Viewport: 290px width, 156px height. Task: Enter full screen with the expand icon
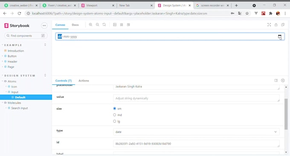coord(269,25)
